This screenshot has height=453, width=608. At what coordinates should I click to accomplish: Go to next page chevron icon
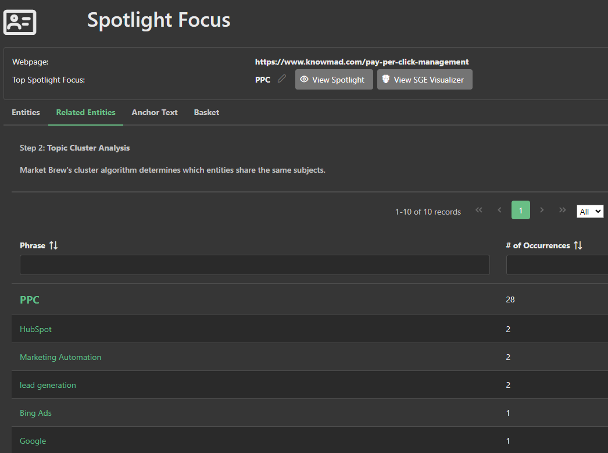[x=542, y=211]
